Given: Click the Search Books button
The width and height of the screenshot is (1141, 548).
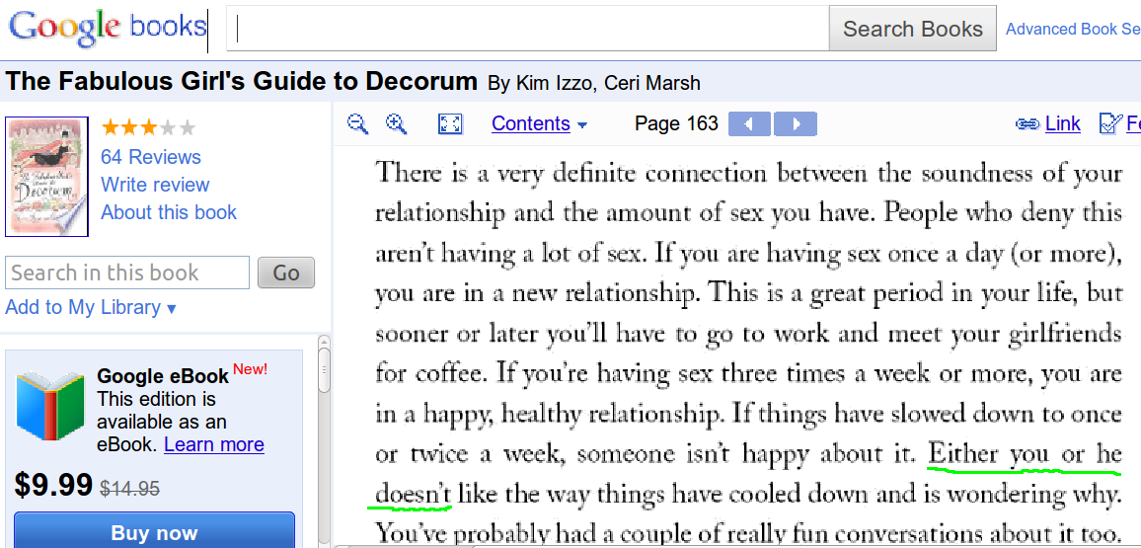Looking at the screenshot, I should pyautogui.click(x=913, y=29).
